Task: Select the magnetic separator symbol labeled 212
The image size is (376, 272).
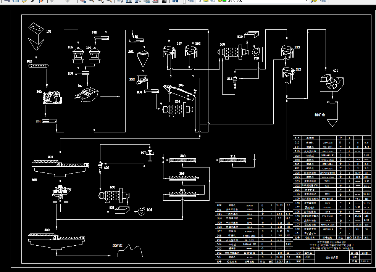Action: [287, 52]
